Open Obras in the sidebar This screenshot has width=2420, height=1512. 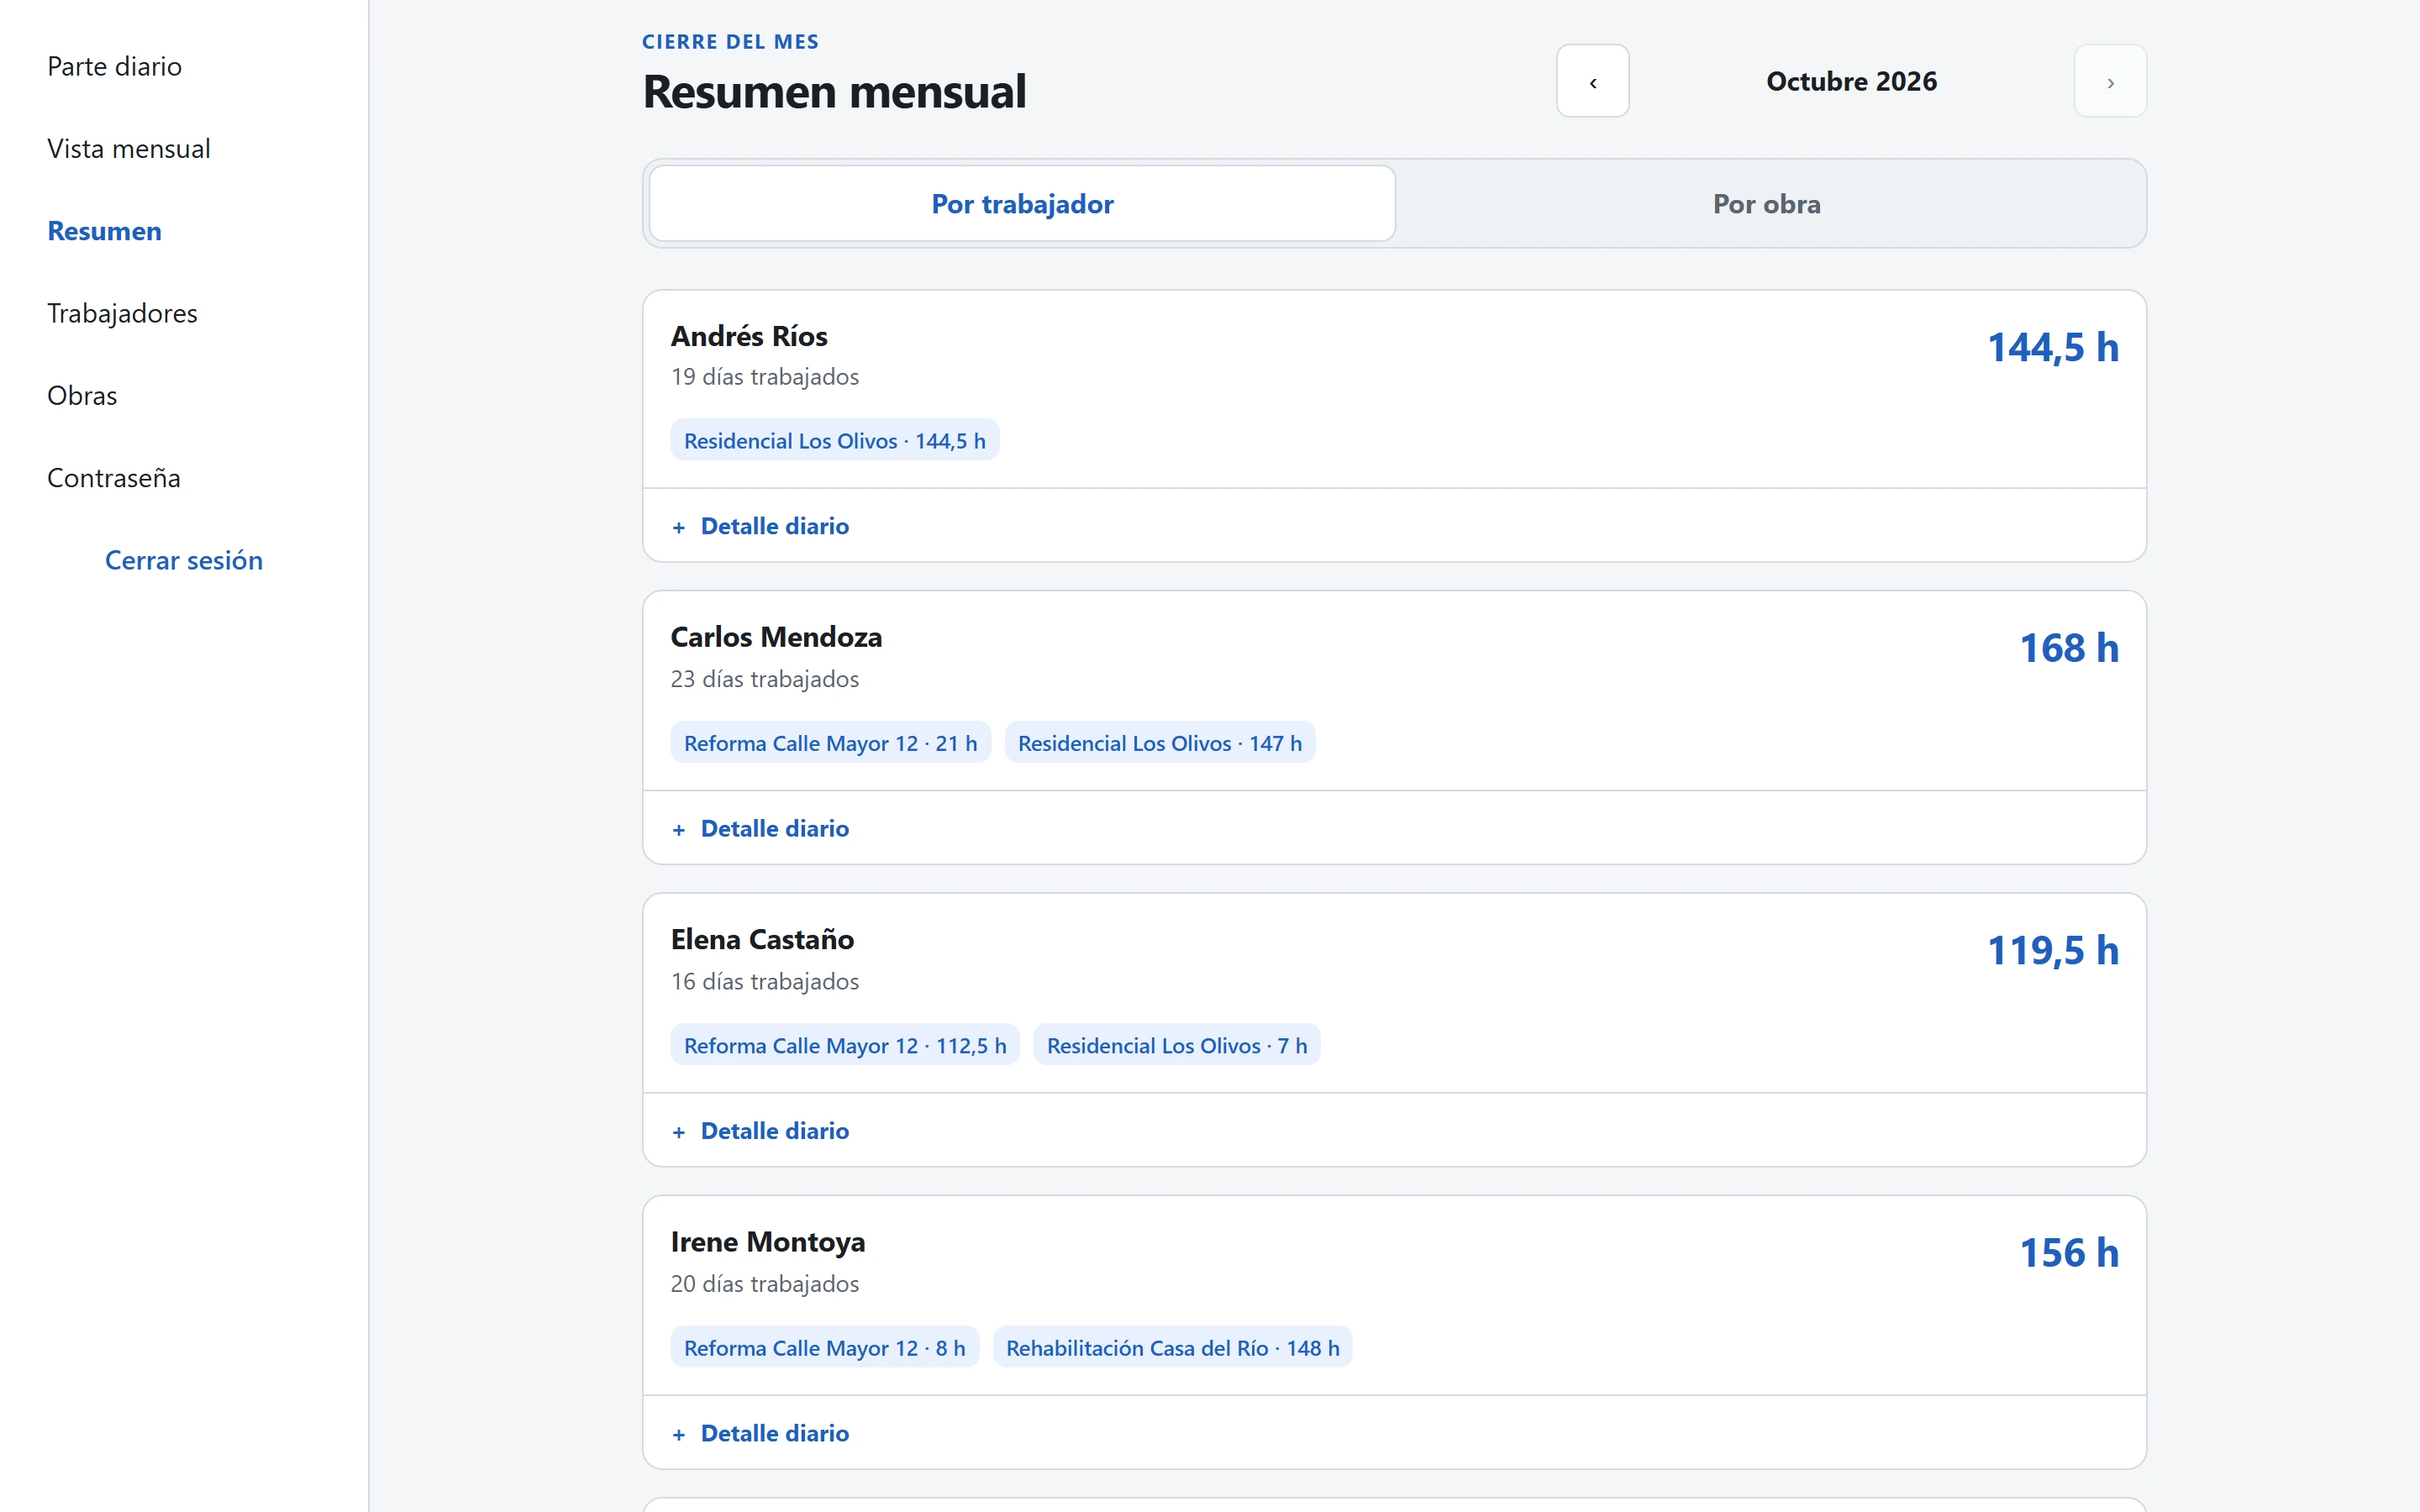[82, 395]
